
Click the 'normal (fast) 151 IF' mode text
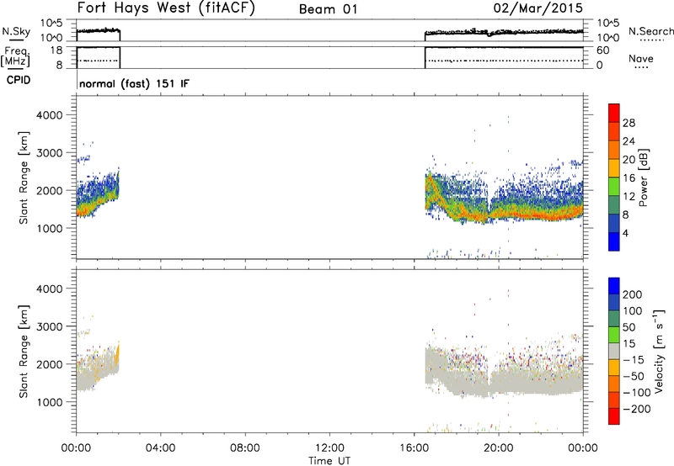point(134,83)
